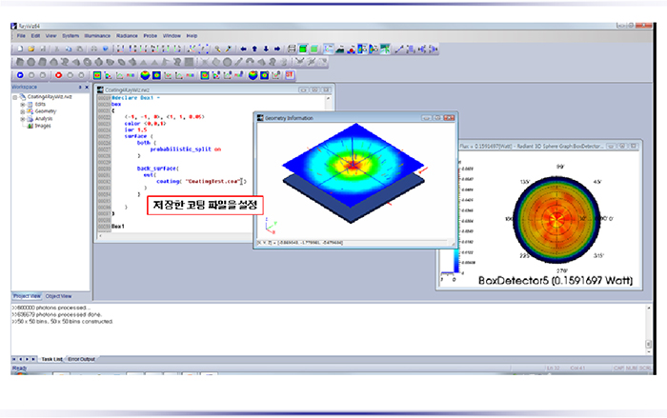Click the left arrow navigation icon
The height and width of the screenshot is (418, 667).
point(242,48)
